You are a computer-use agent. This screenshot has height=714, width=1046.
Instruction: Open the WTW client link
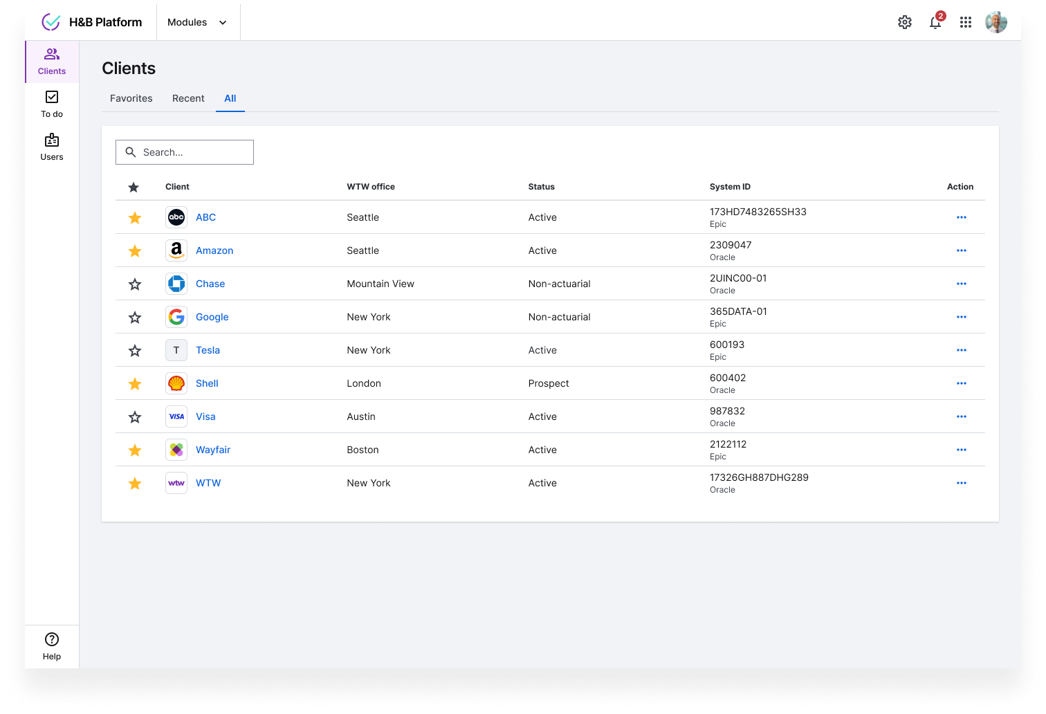click(208, 483)
